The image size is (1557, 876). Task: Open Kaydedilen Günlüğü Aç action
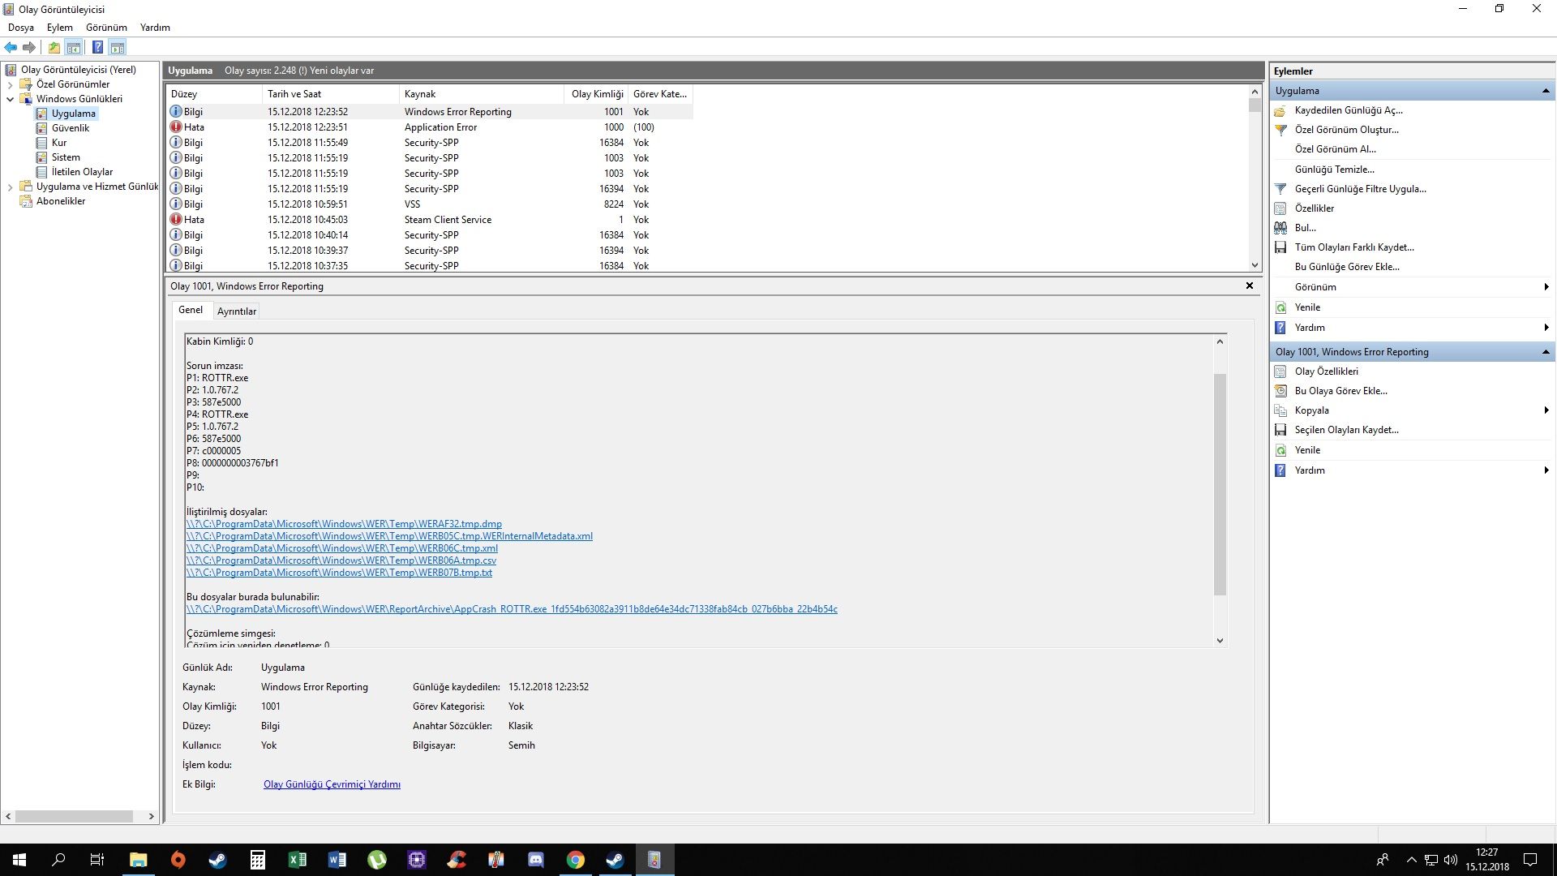coord(1348,110)
